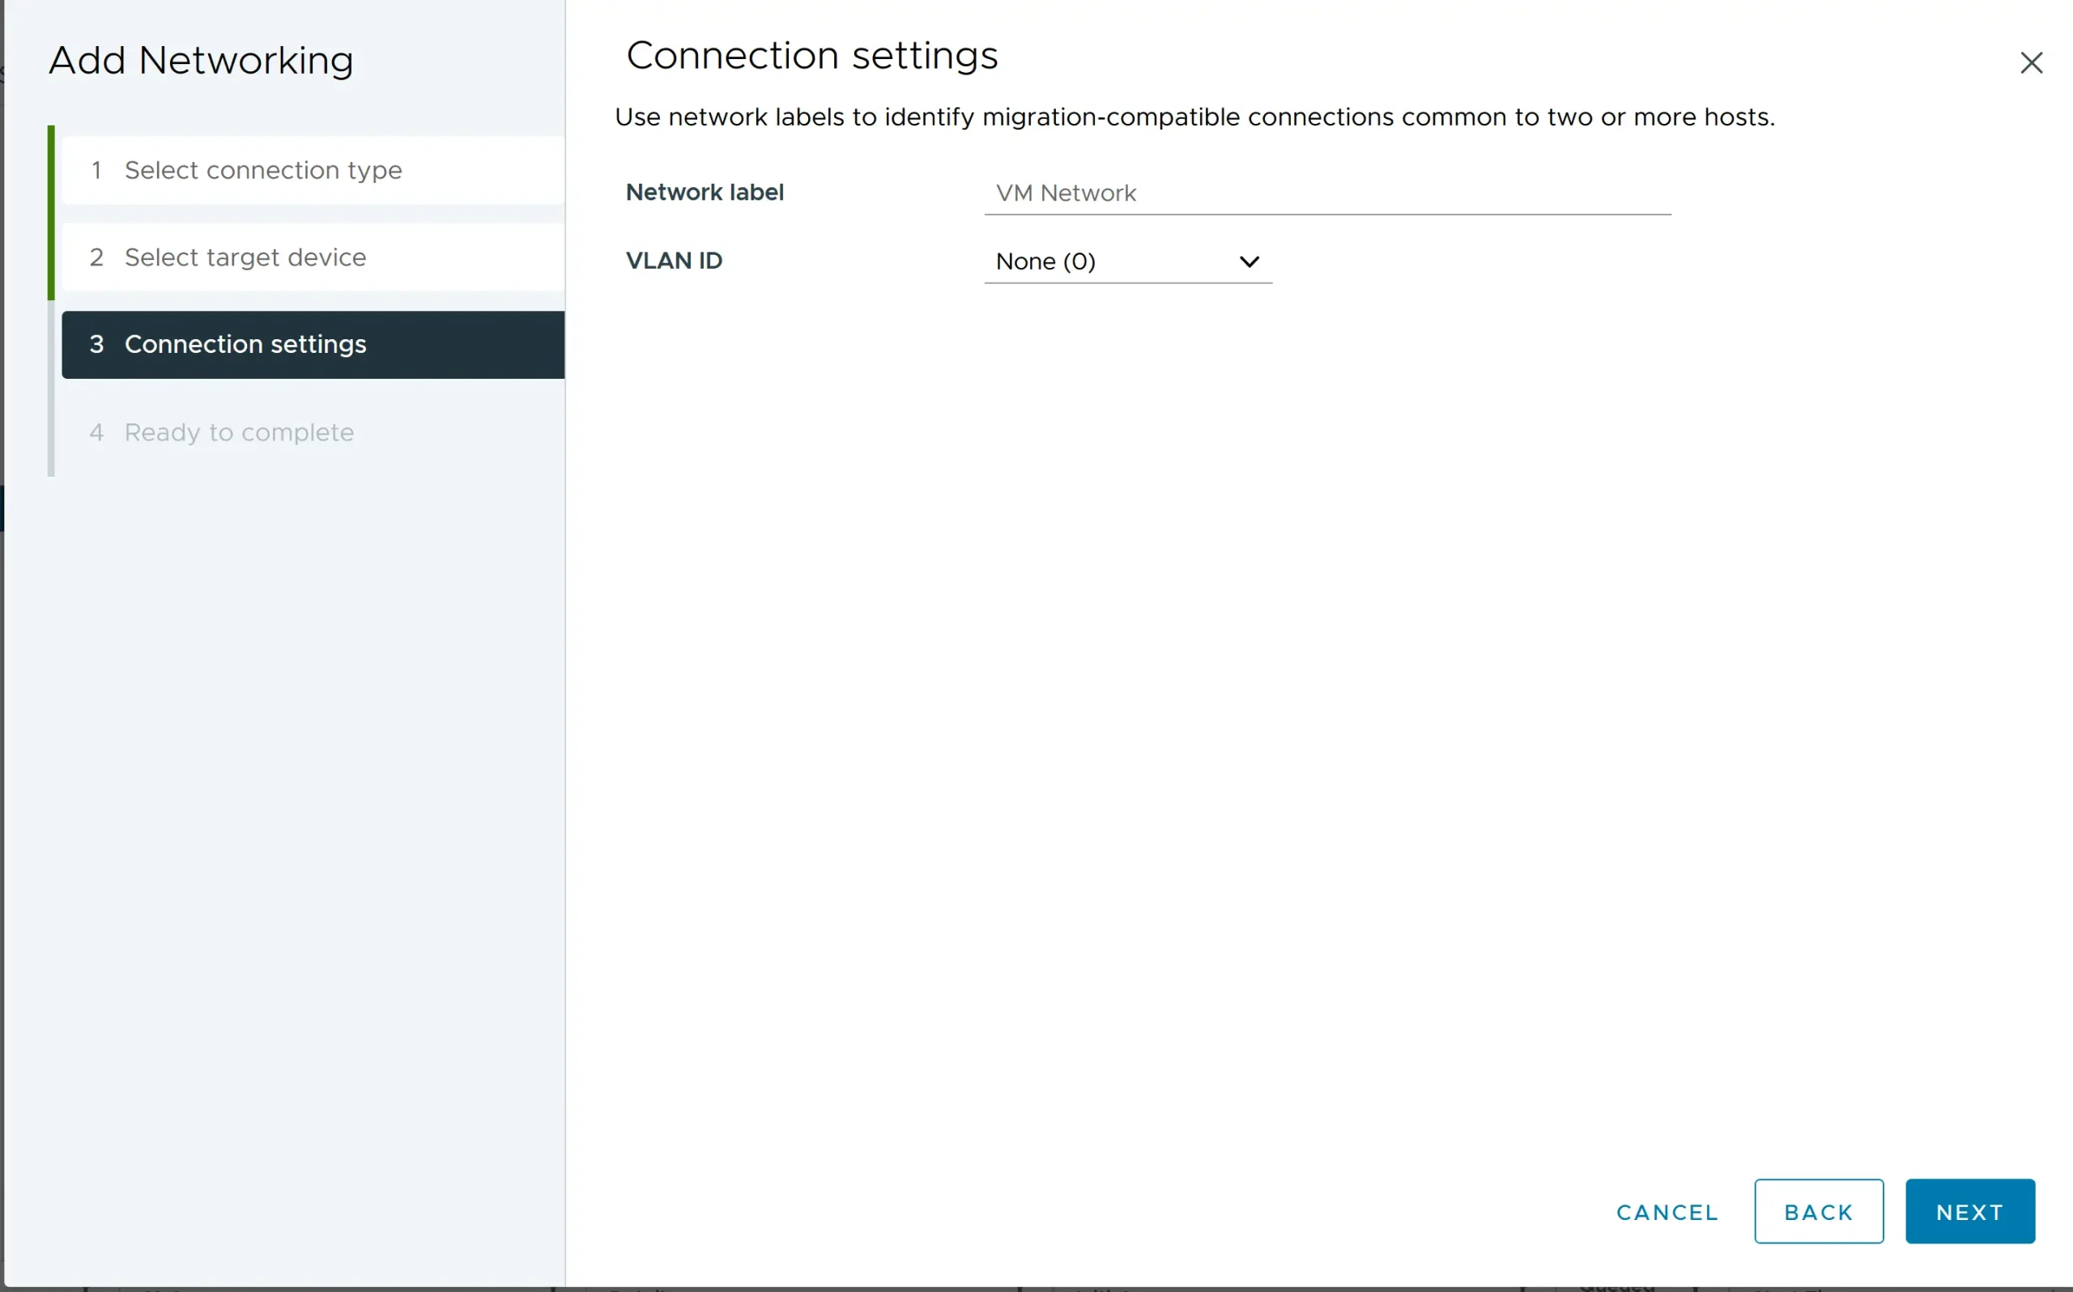This screenshot has height=1292, width=2073.
Task: Expand VLAN options using the chevron arrow
Action: (x=1249, y=261)
